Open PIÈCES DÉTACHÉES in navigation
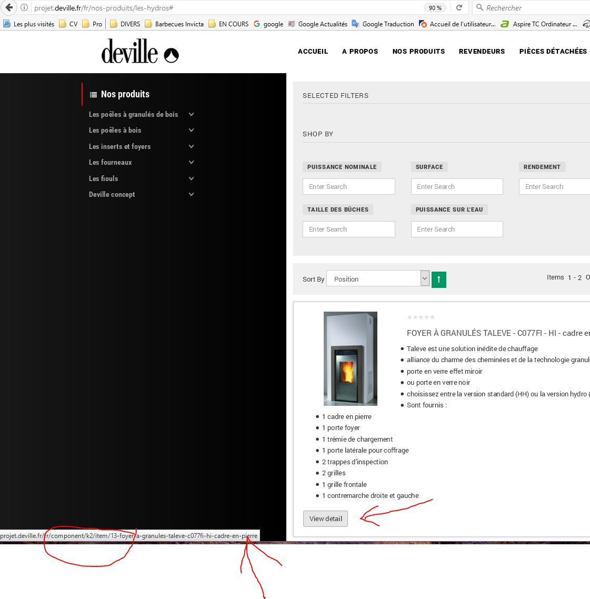 point(553,51)
